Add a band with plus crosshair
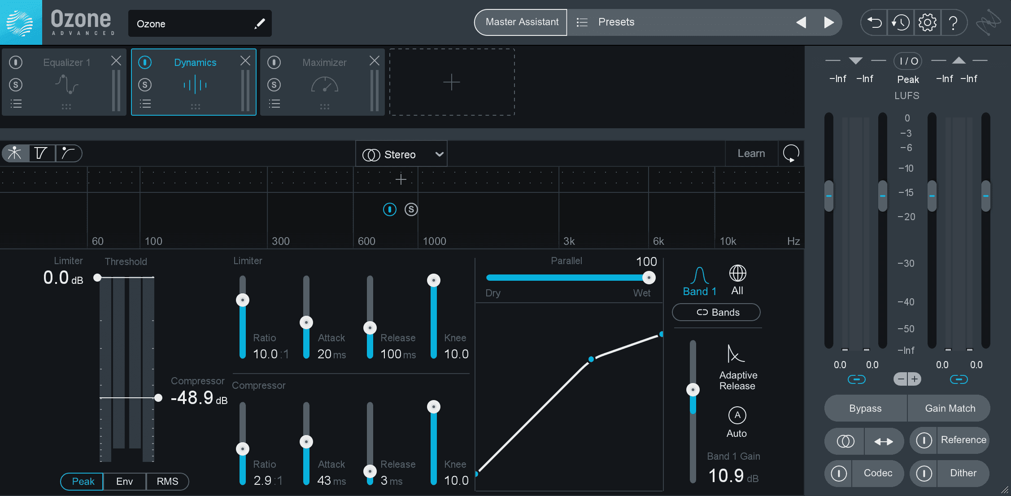The image size is (1011, 496). [401, 179]
